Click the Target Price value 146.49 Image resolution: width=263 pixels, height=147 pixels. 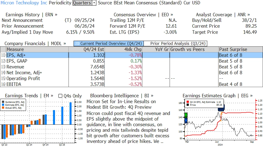250,32
